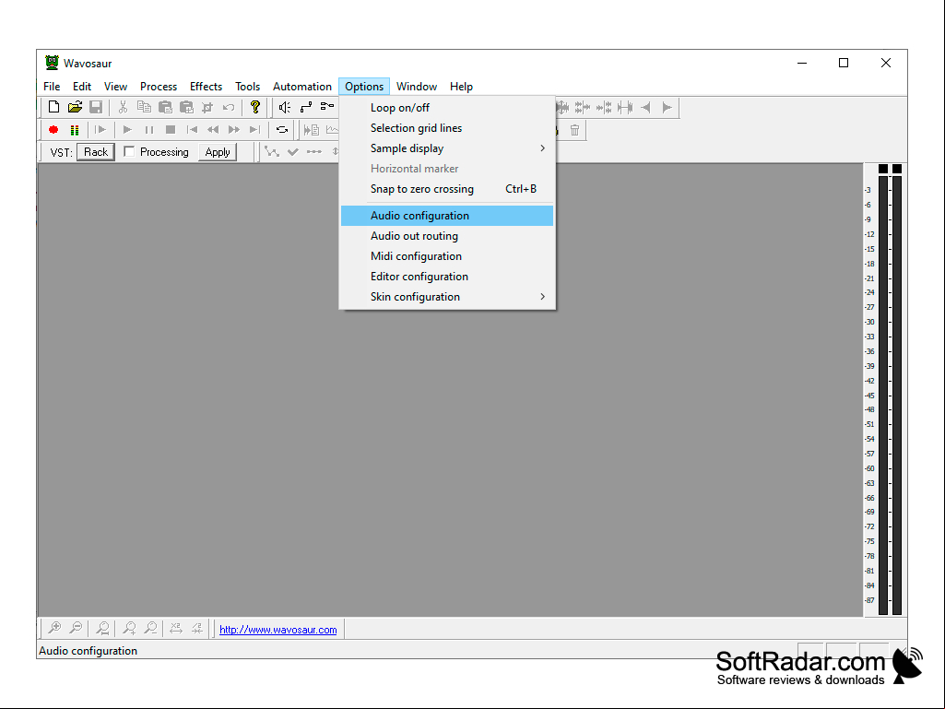Click the Undo arrow icon
945x709 pixels.
tap(229, 107)
